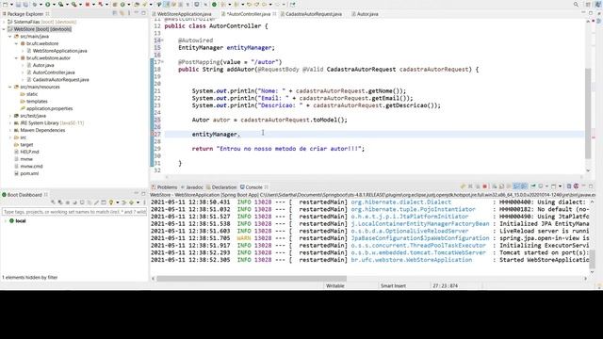
Task: Click the green Run toolbar button
Action: [48, 4]
